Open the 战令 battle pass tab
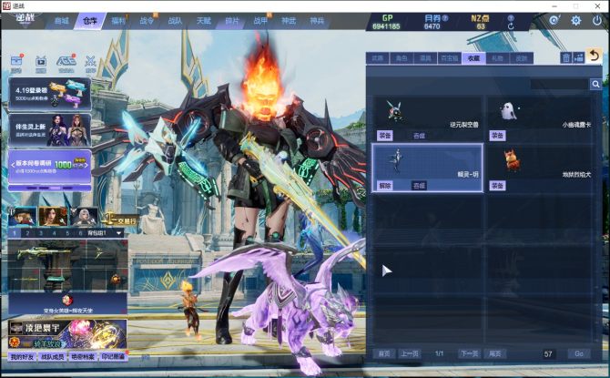This screenshot has width=610, height=378. (x=147, y=21)
